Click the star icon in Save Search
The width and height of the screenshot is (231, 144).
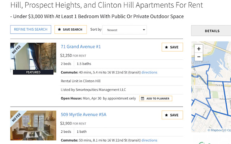click(x=60, y=30)
